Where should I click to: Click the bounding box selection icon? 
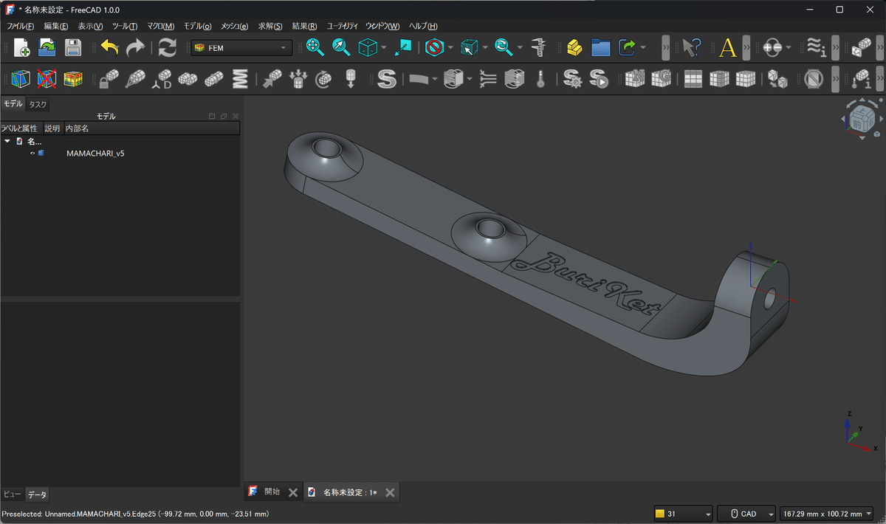[x=469, y=48]
